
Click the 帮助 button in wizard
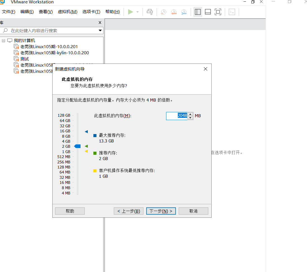[70, 211]
